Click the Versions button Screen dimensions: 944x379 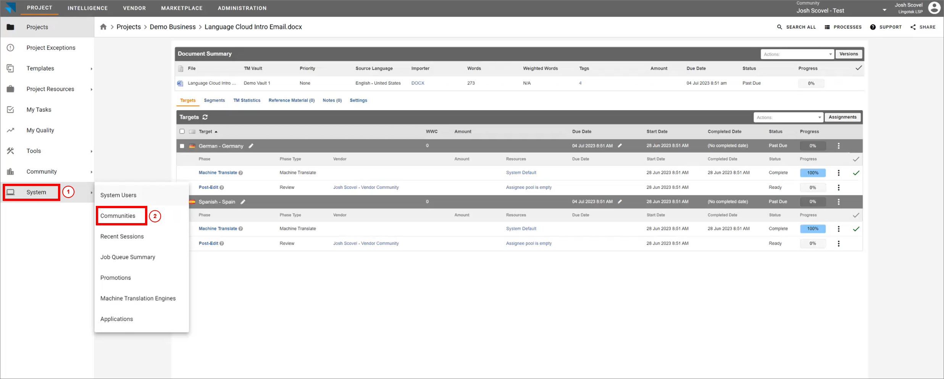pos(849,54)
